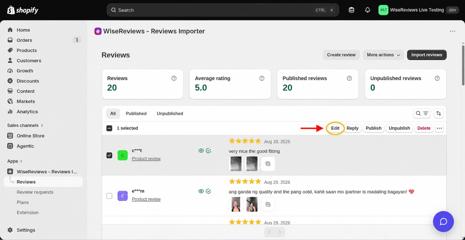Open second photo thumbnail in c***t review
The height and width of the screenshot is (240, 465).
point(252,164)
